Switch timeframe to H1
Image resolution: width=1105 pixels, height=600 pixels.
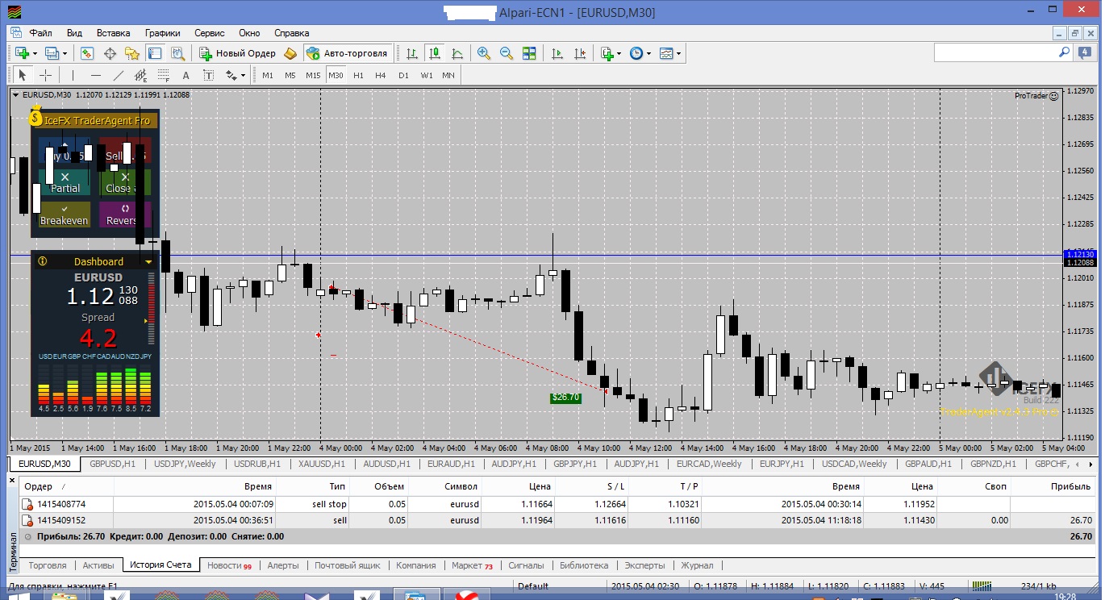click(358, 75)
